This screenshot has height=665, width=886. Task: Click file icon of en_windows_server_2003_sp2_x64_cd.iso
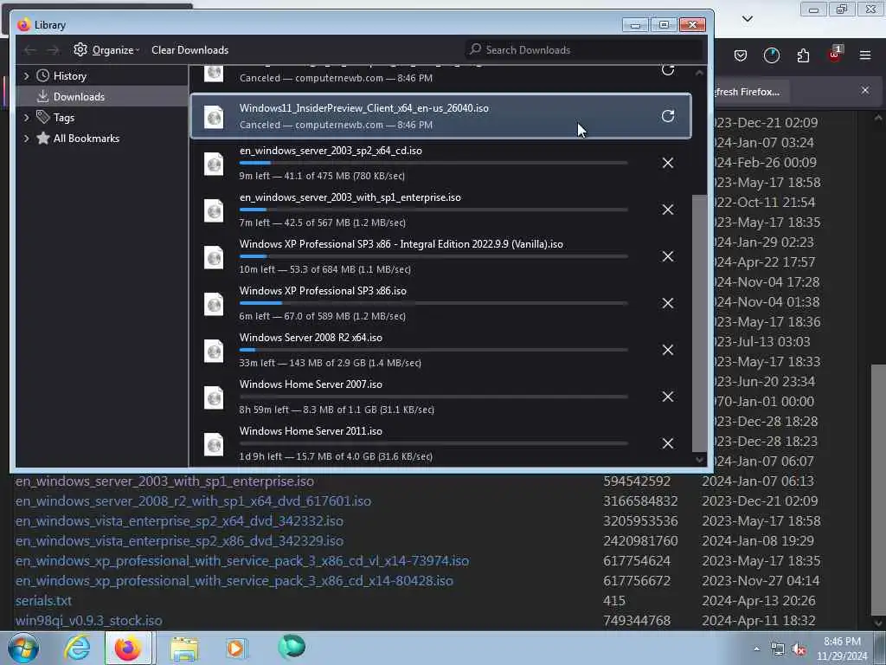point(214,164)
